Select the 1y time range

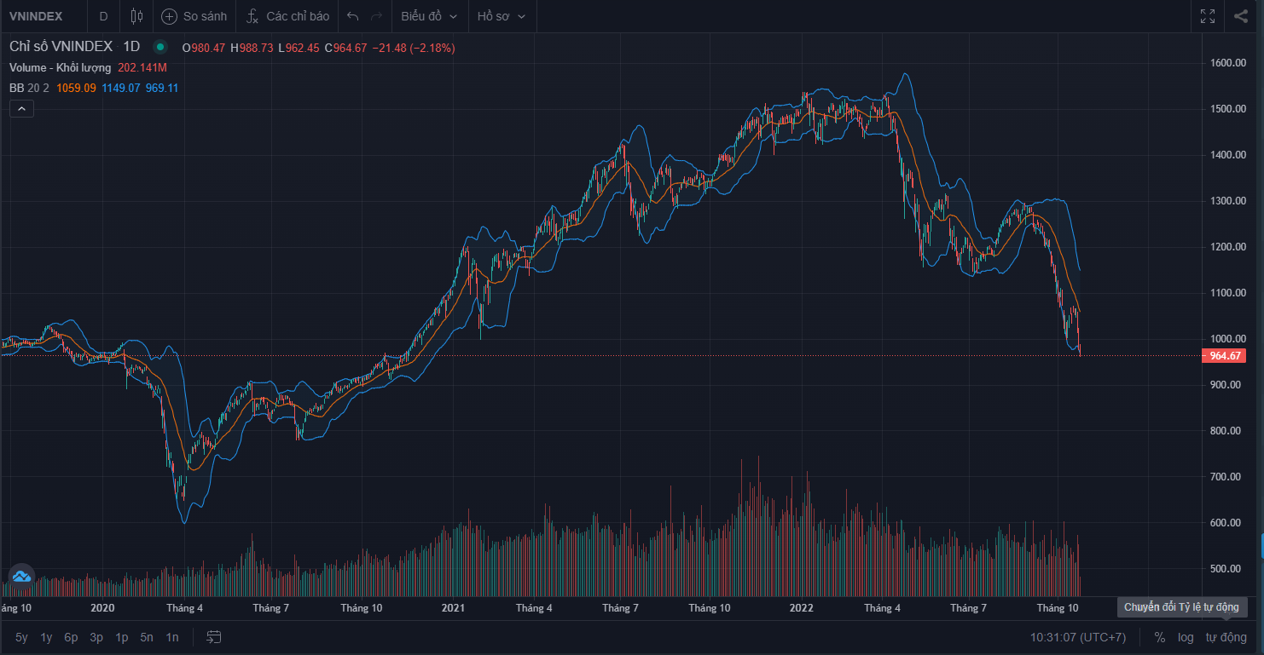[x=47, y=637]
